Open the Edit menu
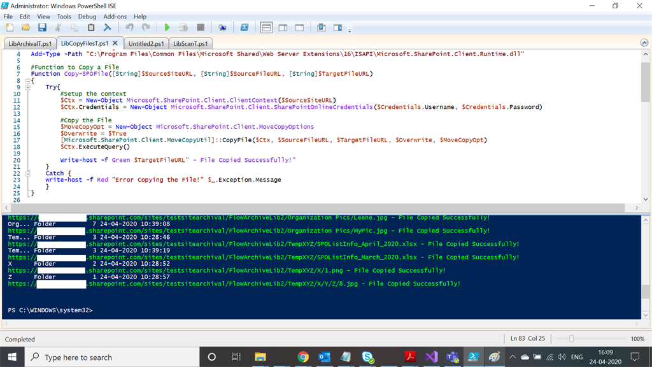Screen dimensions: 652x367 click(25, 17)
